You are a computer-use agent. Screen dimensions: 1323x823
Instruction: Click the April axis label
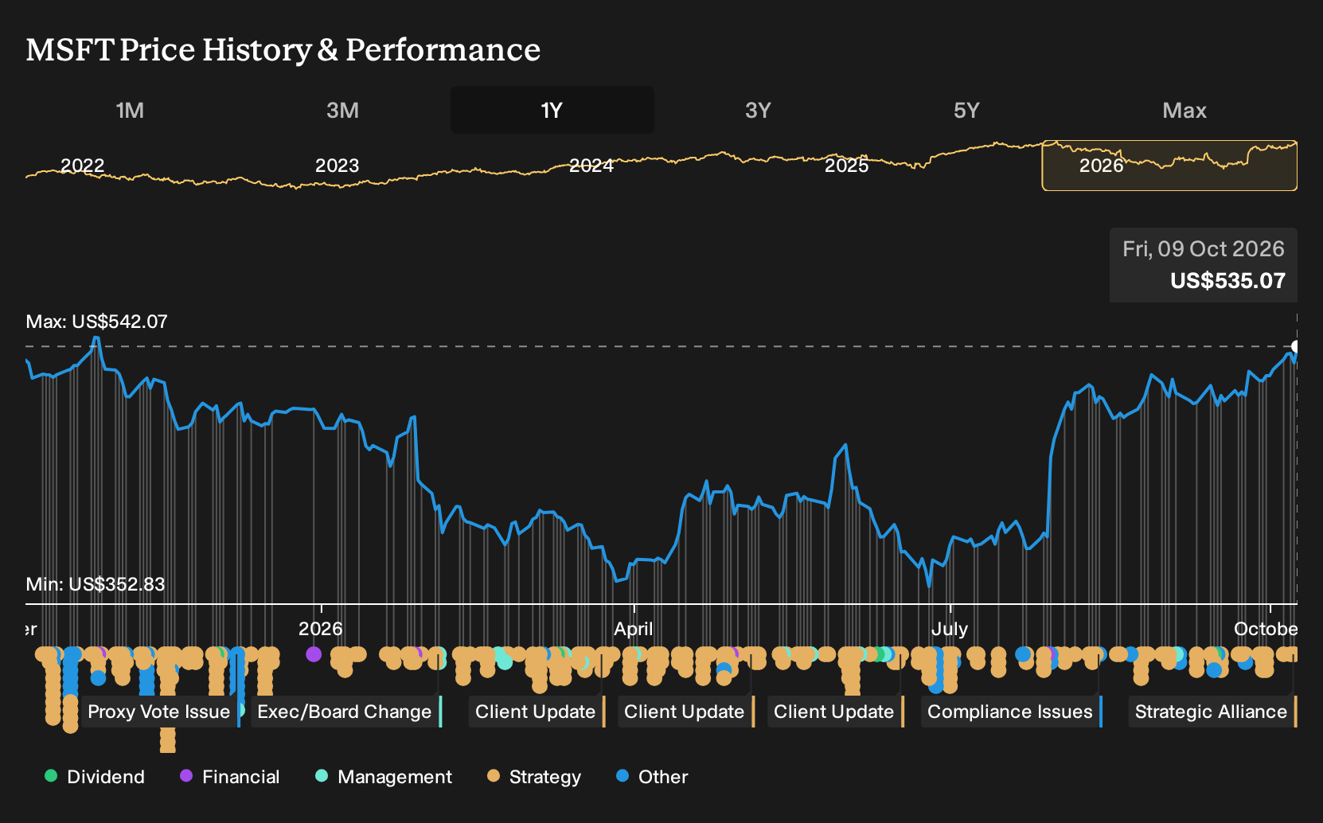(634, 629)
